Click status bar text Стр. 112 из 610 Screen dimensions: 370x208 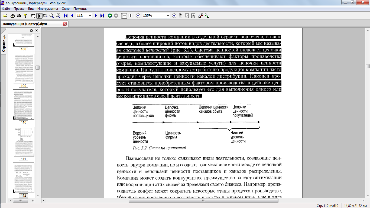327,206
